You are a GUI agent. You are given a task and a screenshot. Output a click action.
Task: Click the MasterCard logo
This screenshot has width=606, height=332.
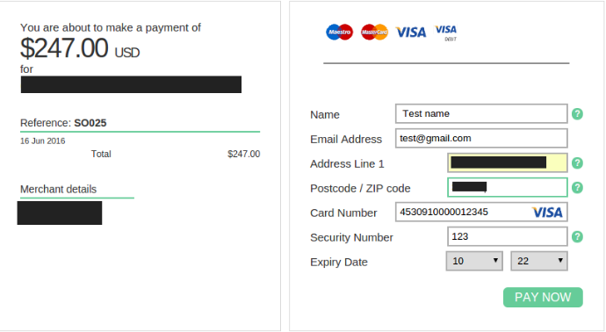click(374, 32)
